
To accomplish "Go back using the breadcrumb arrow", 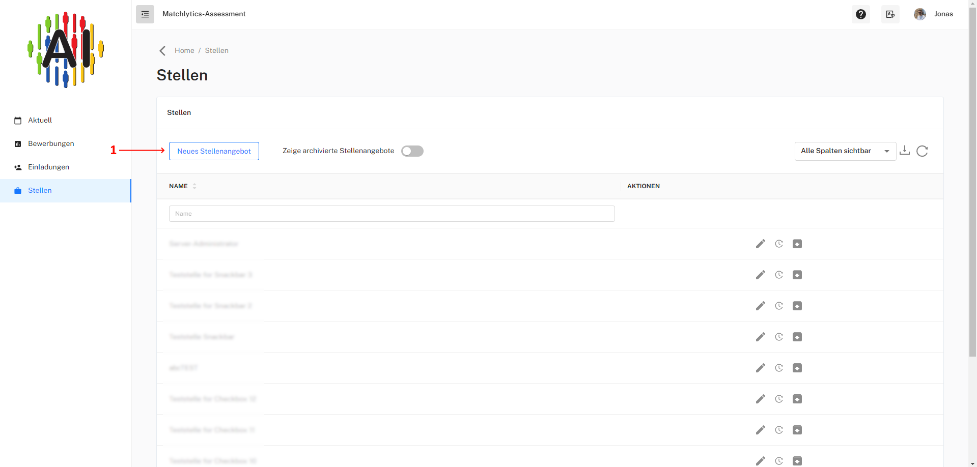I will click(x=162, y=50).
